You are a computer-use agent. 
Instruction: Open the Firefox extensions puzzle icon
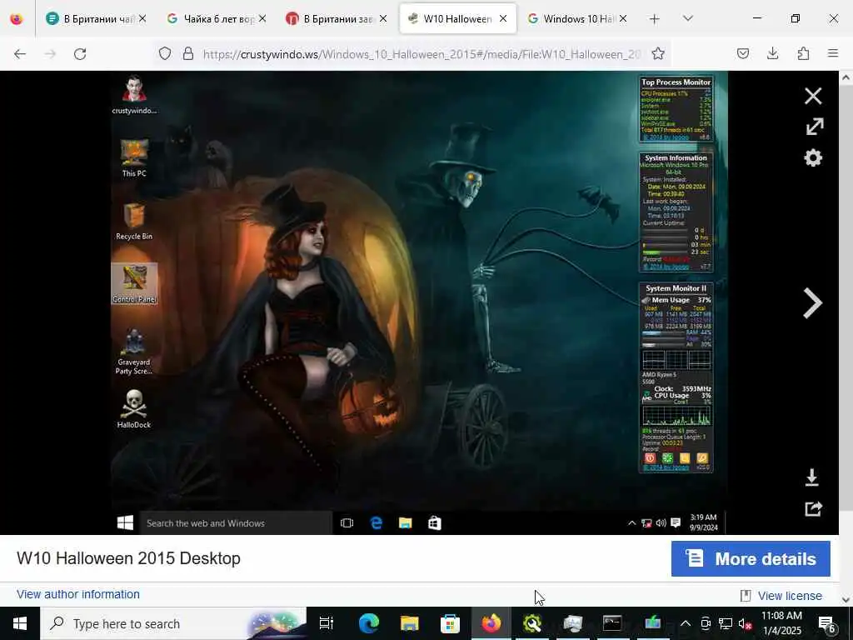[x=803, y=53]
